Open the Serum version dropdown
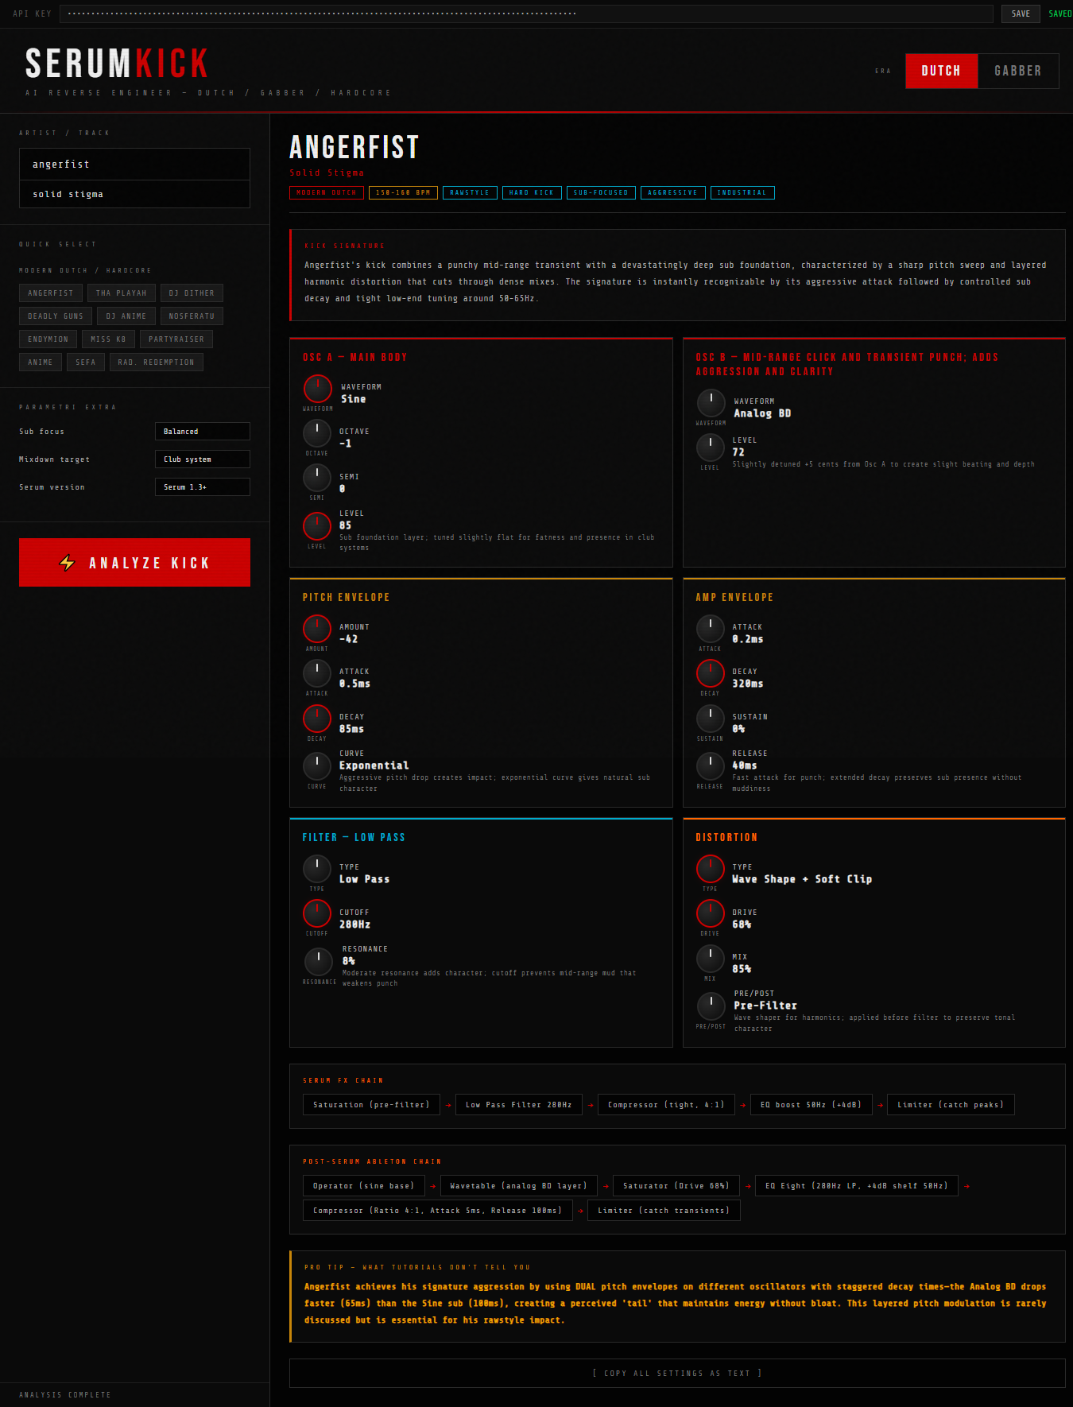 pos(203,486)
